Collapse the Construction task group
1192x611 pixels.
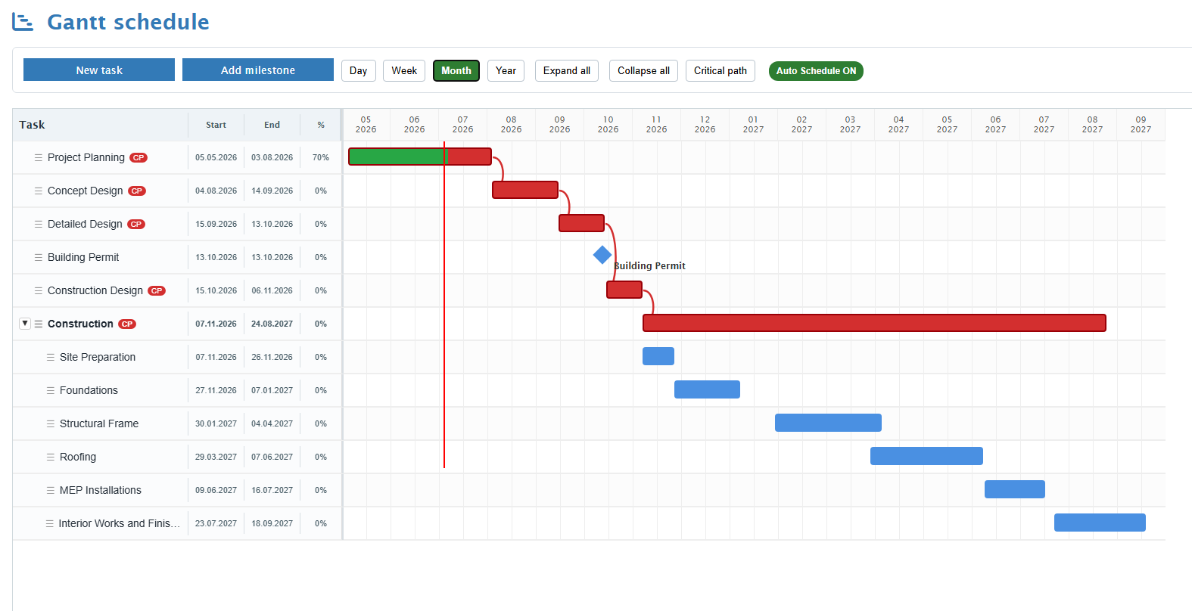click(x=25, y=324)
